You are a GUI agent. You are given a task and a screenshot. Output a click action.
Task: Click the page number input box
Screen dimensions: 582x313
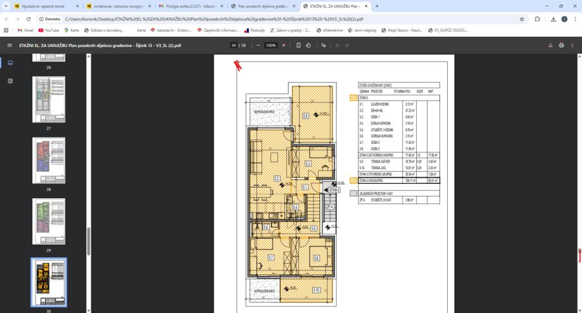(x=234, y=45)
